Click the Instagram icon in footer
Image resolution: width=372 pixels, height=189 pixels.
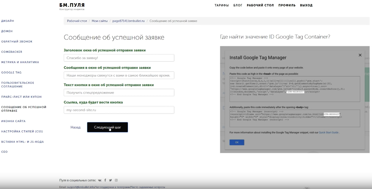116,180
